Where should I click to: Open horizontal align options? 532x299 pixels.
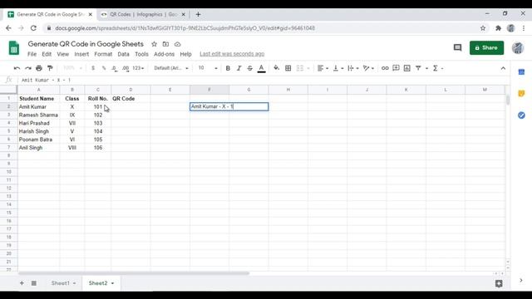point(323,68)
